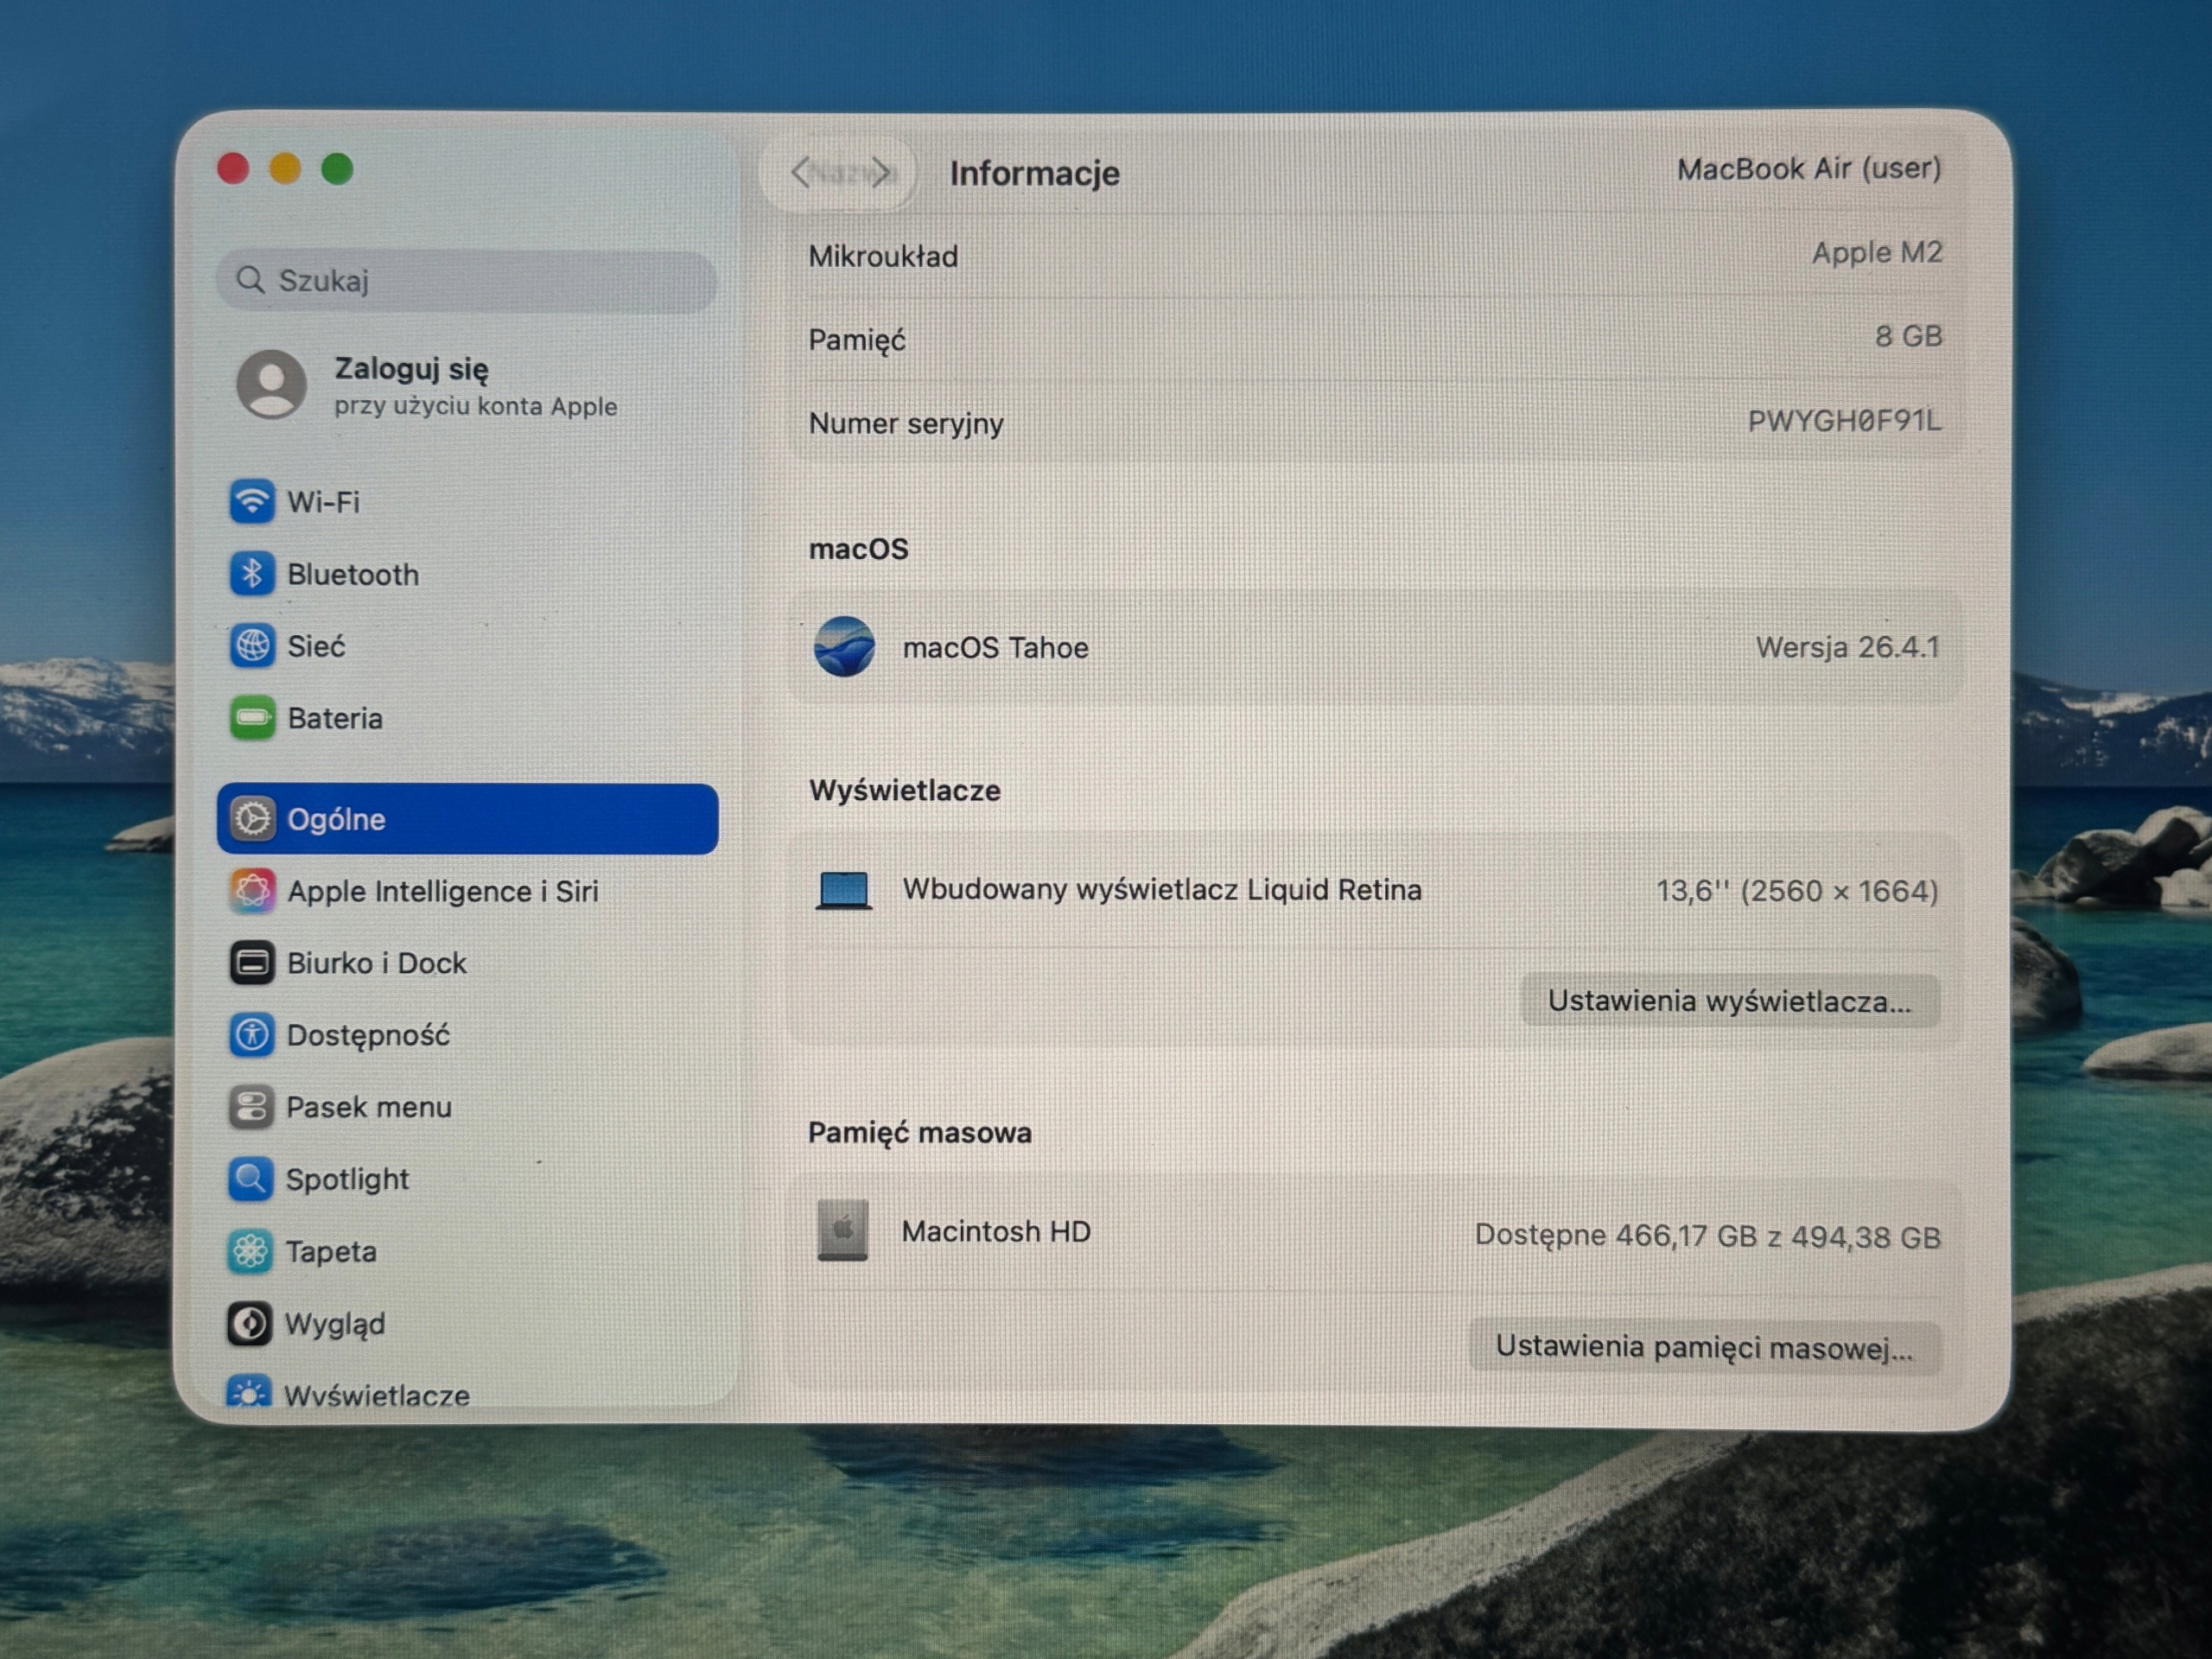This screenshot has width=2212, height=1659.
Task: Select the Ogólne sidebar category
Action: 467,818
